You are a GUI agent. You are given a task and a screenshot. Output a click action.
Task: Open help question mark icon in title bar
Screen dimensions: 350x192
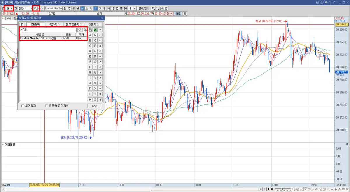click(334, 2)
